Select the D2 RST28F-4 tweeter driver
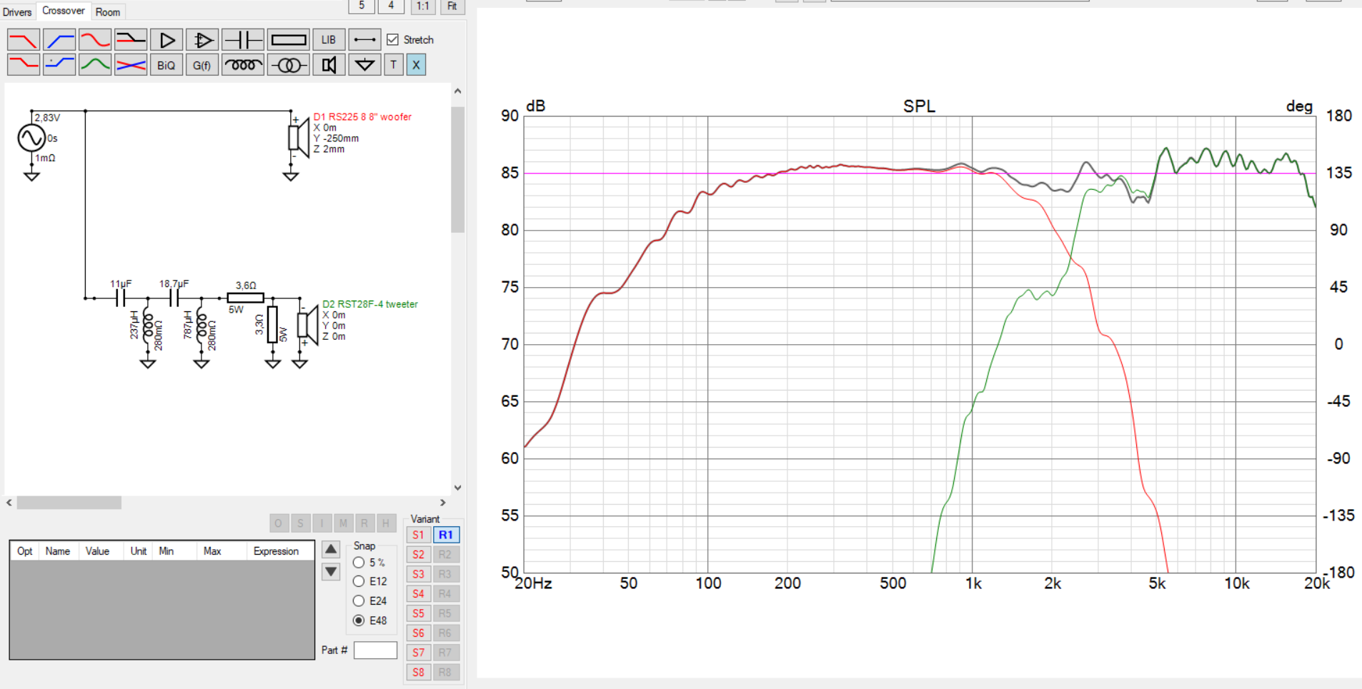The width and height of the screenshot is (1362, 689). pyautogui.click(x=307, y=325)
